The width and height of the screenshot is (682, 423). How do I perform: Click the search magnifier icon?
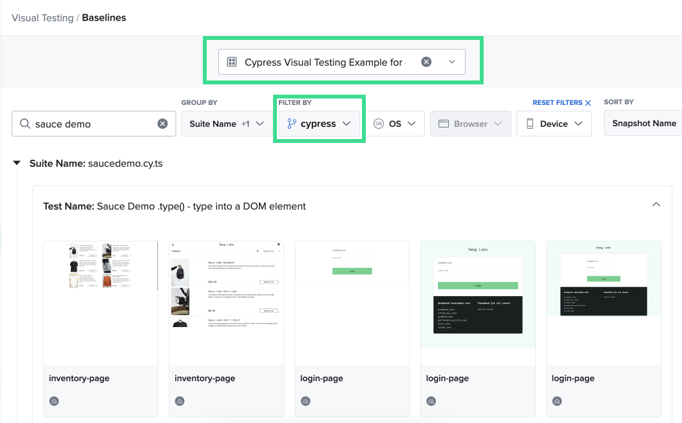(25, 124)
